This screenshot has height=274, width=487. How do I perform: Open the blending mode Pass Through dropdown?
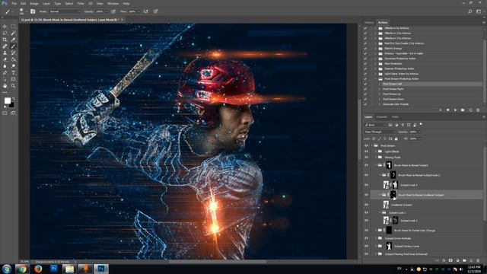[x=380, y=132]
